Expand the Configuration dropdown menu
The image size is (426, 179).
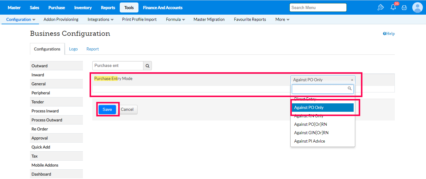(21, 19)
